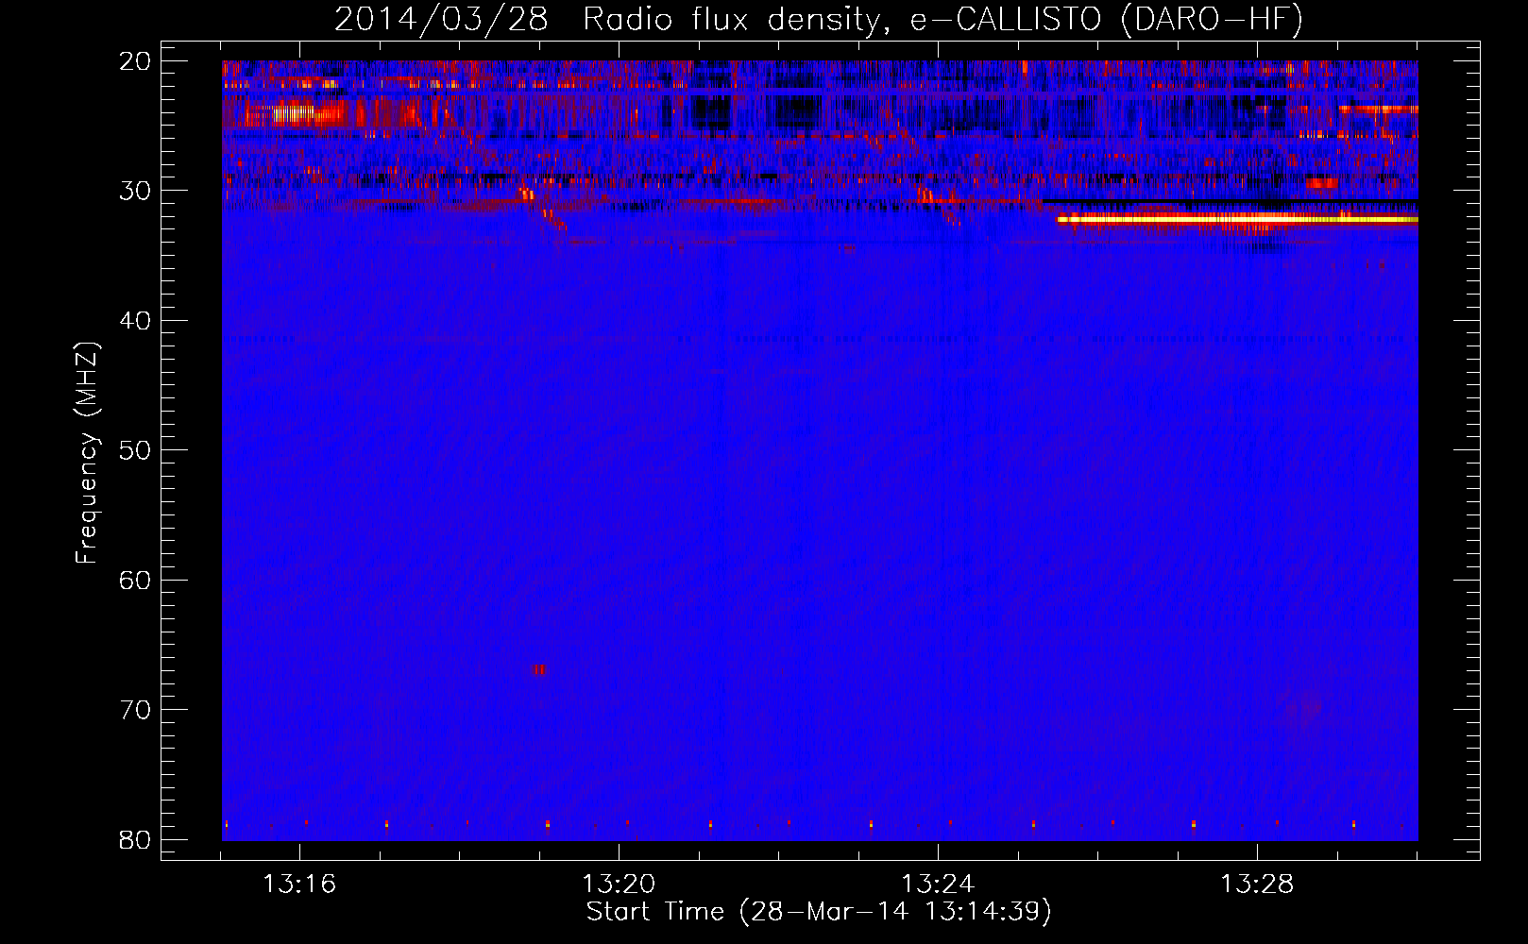This screenshot has width=1528, height=944.
Task: Click the small red spot near 67 MHz
Action: pos(538,669)
